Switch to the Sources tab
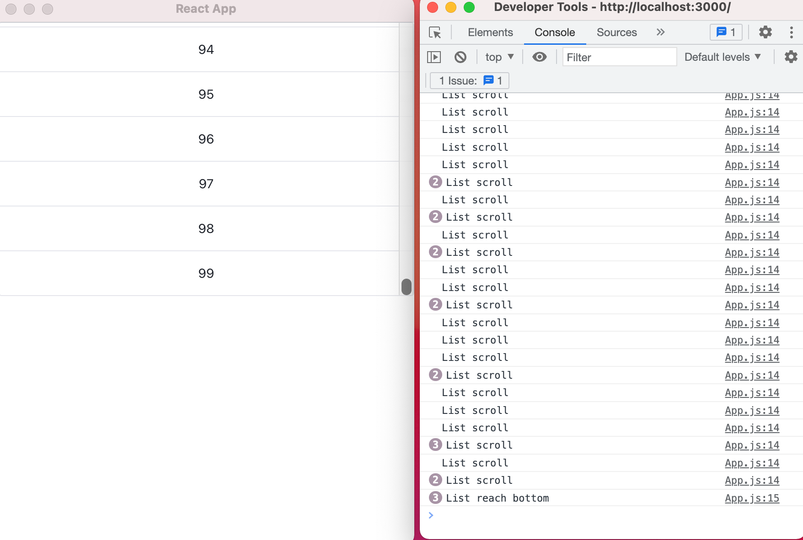Image resolution: width=803 pixels, height=540 pixels. click(616, 32)
